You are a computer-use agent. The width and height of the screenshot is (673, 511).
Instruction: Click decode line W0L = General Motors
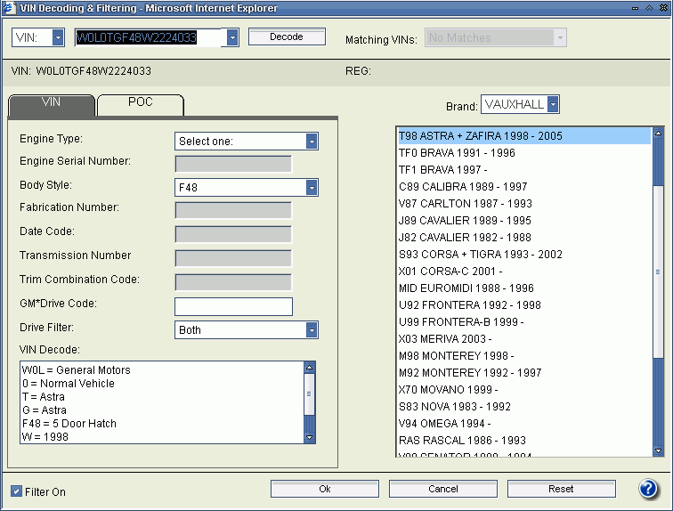coord(76,369)
